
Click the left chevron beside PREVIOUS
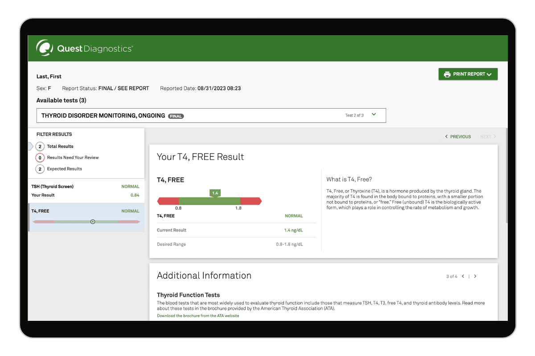coord(447,137)
